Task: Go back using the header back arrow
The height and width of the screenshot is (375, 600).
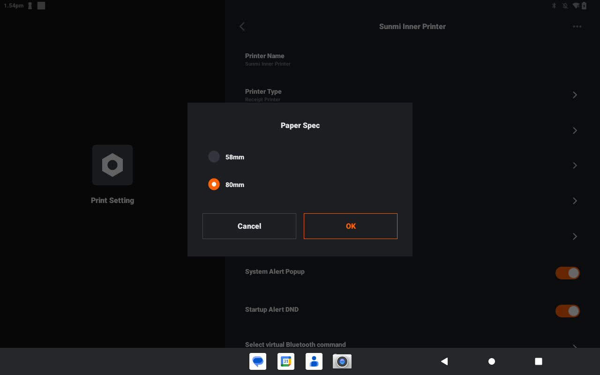Action: [x=242, y=27]
